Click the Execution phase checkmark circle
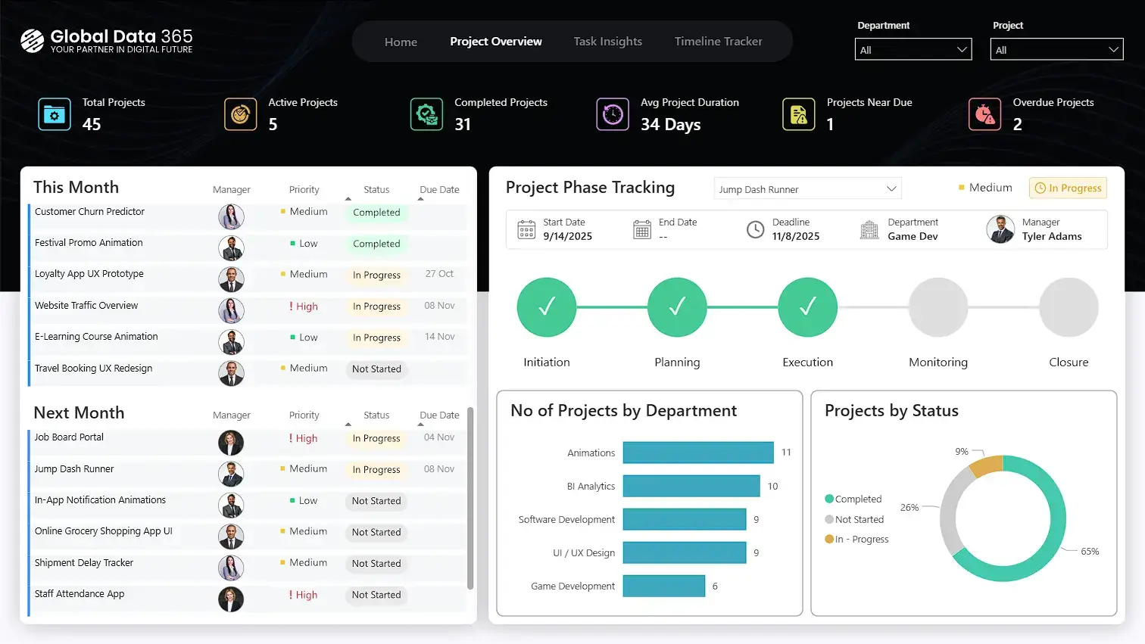Viewport: 1145px width, 644px height. [807, 306]
